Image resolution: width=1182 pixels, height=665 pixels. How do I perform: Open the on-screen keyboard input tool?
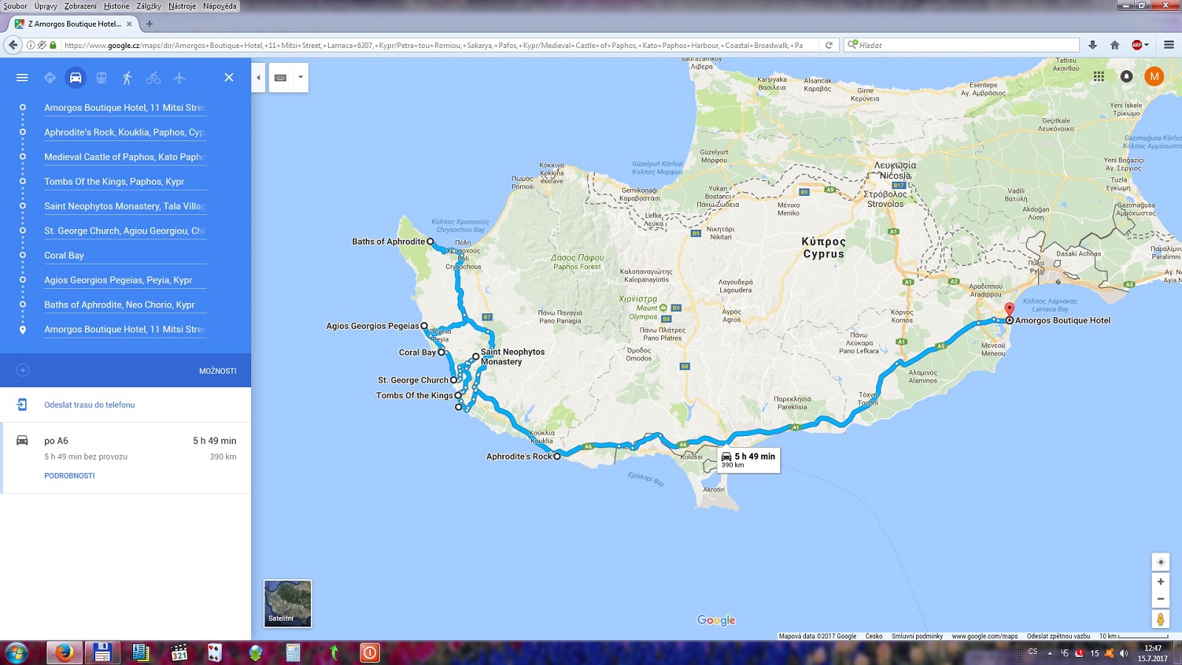[281, 78]
